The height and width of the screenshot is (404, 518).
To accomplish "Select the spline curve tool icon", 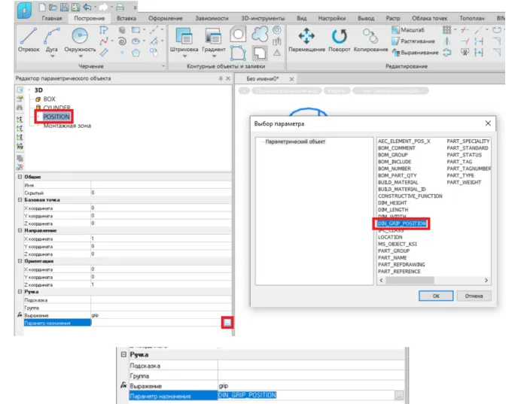I will [104, 41].
